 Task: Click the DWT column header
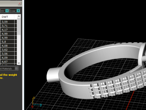click(7, 17)
